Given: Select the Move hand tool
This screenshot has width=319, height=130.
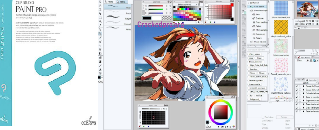Looking at the screenshot, I should [x=100, y=6].
